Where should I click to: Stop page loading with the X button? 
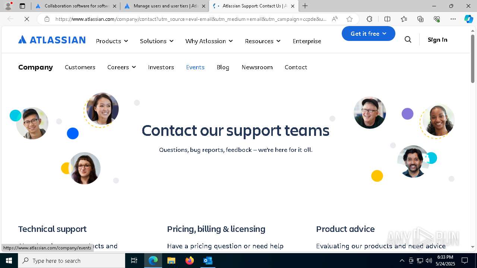27,19
